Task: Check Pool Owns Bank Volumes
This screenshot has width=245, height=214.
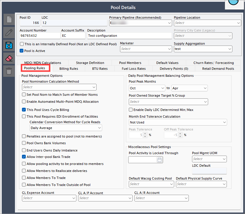Action: point(24,143)
